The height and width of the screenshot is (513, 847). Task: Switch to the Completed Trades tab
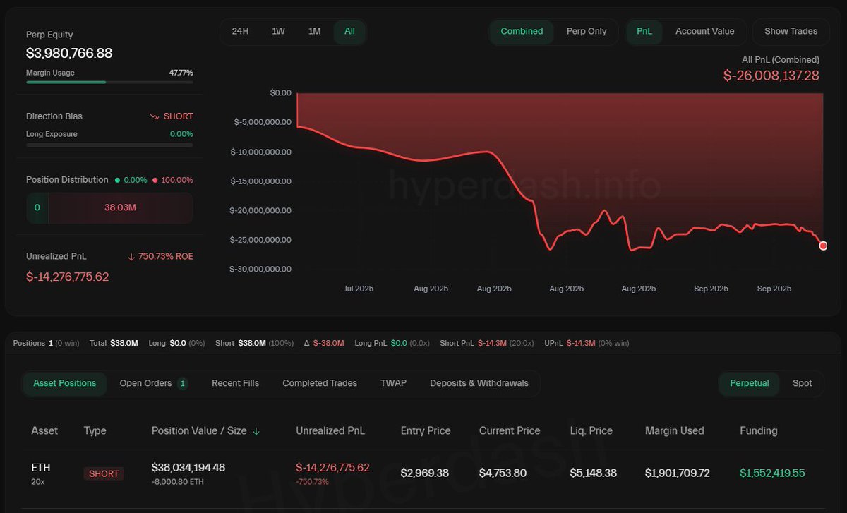(x=320, y=383)
